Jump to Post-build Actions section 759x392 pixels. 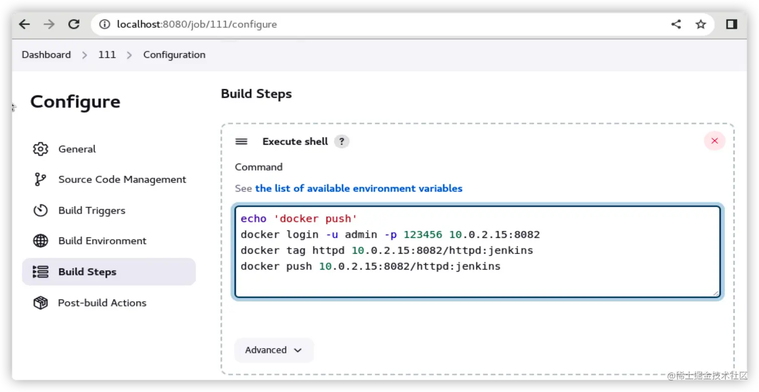click(102, 303)
